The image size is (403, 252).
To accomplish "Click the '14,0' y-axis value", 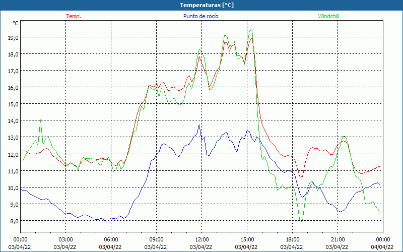I will (13, 121).
